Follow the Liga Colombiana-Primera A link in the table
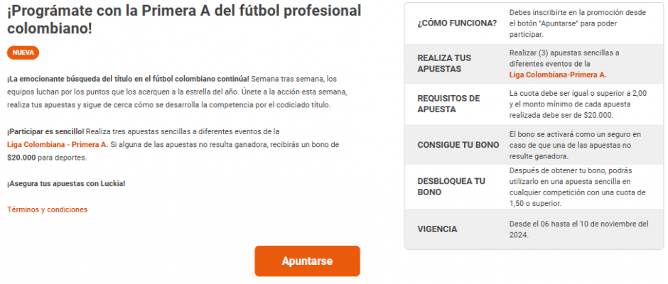The width and height of the screenshot is (668, 284). [558, 75]
